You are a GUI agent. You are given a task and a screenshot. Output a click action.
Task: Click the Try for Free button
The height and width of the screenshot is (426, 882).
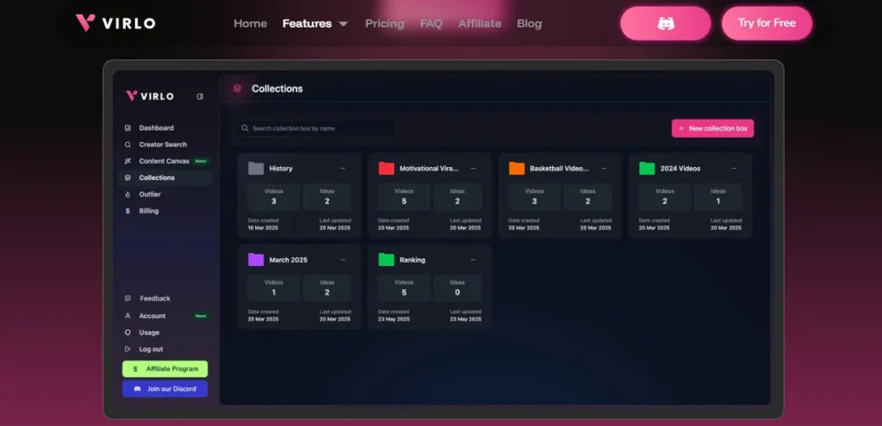point(767,23)
